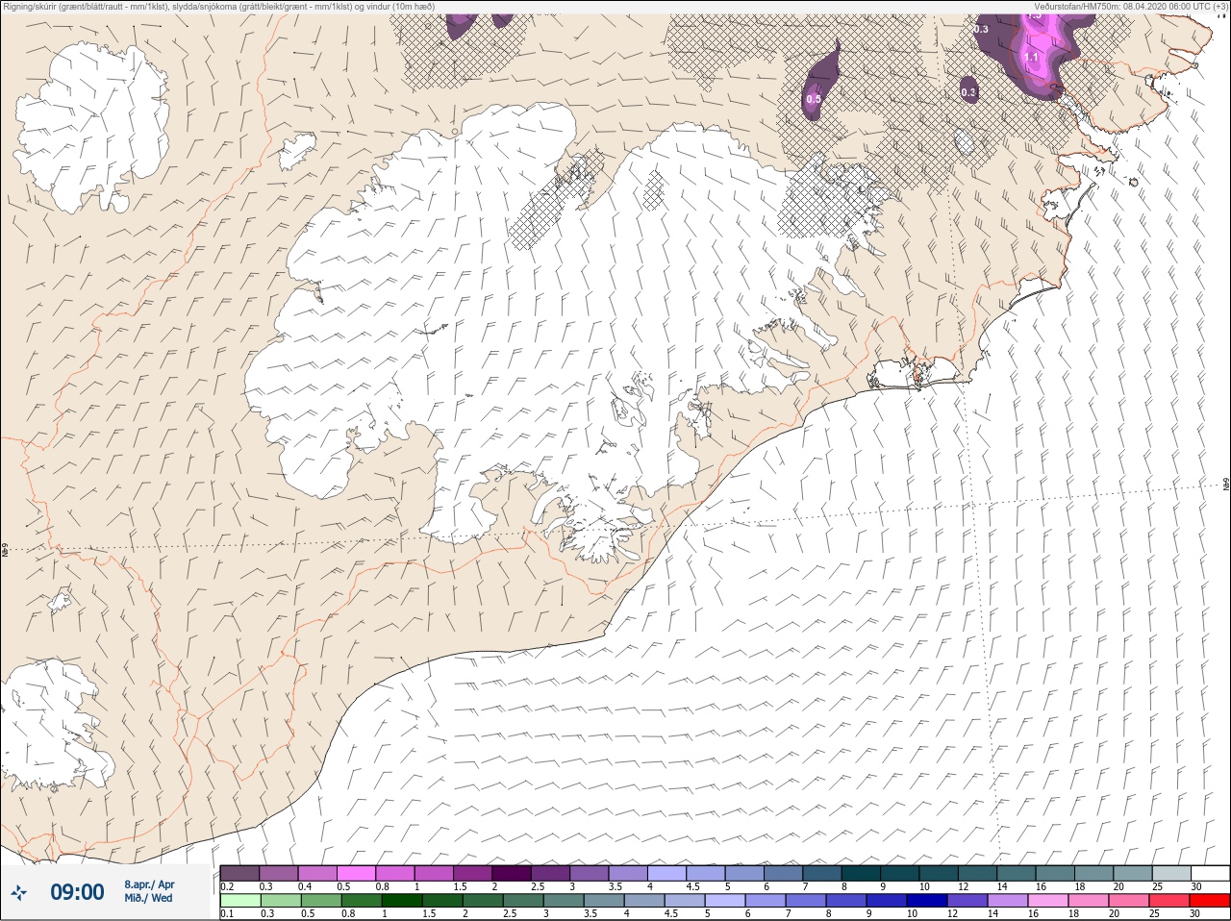Image resolution: width=1231 pixels, height=921 pixels.
Task: Click the 0.5 precipitation value on the map
Action: coord(814,99)
